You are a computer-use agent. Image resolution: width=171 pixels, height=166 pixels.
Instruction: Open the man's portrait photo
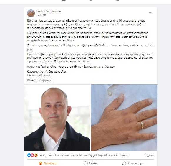point(57,118)
